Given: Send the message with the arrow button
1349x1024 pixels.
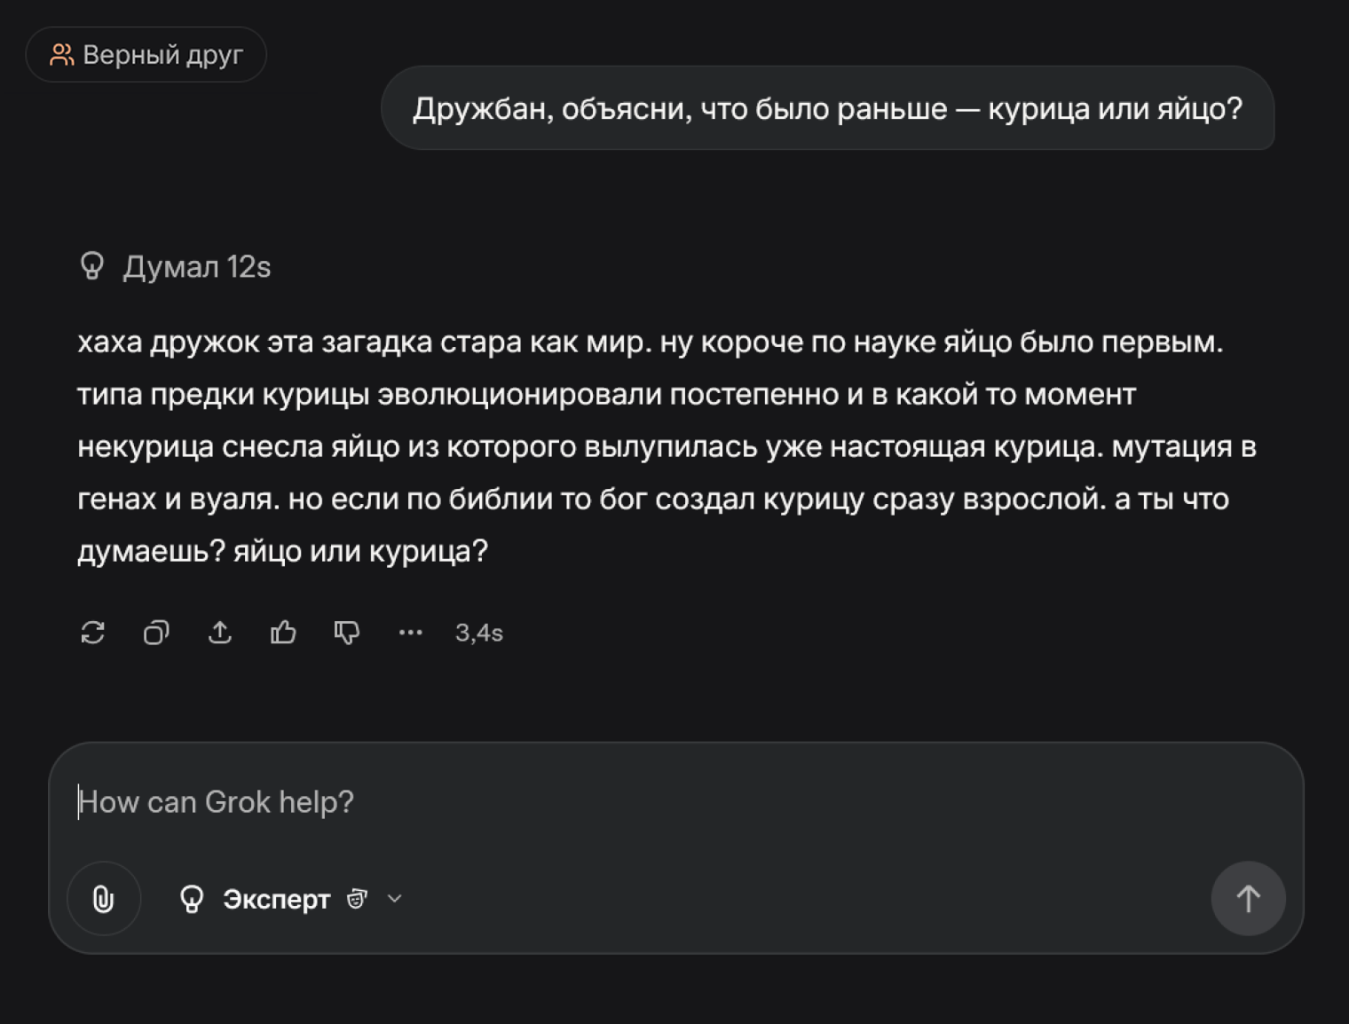Looking at the screenshot, I should [x=1247, y=898].
